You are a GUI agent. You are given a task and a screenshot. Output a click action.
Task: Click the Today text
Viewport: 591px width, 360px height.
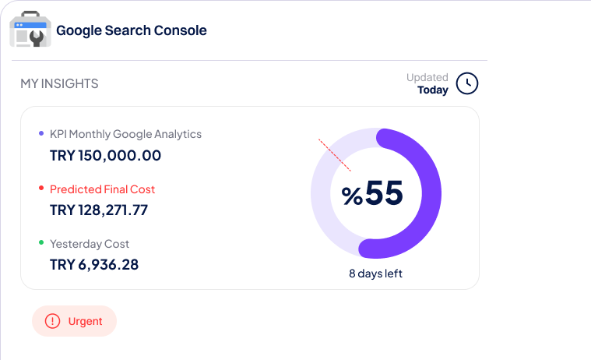(433, 90)
